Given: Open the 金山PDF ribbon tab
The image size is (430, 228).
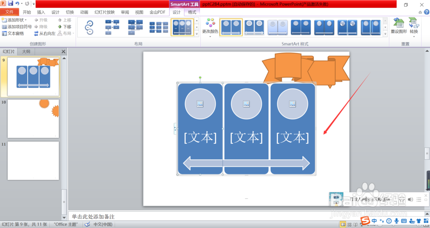Looking at the screenshot, I should tap(157, 12).
